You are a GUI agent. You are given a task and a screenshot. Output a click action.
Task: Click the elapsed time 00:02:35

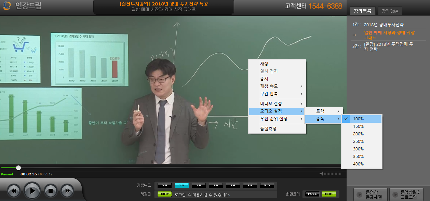click(x=28, y=174)
